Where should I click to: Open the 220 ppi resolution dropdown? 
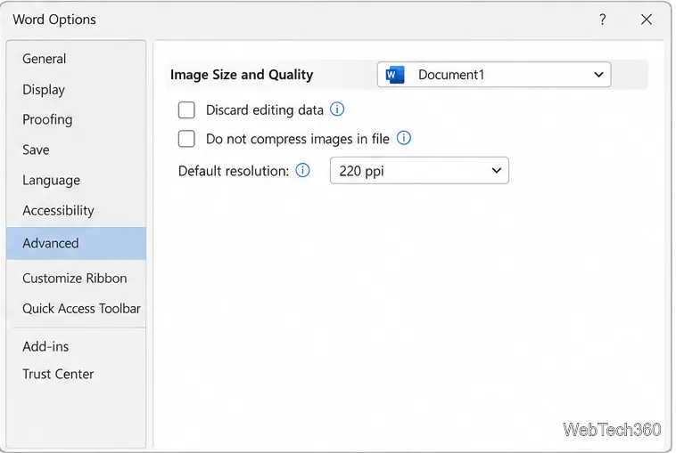pyautogui.click(x=419, y=171)
